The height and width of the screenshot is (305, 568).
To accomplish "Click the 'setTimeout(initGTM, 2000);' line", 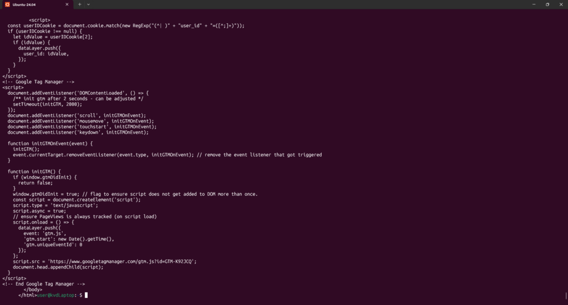I will [x=47, y=104].
